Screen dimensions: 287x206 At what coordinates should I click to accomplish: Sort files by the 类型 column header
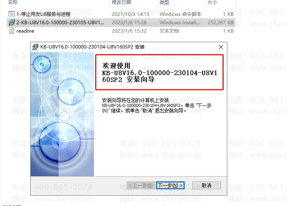pyautogui.click(x=164, y=2)
